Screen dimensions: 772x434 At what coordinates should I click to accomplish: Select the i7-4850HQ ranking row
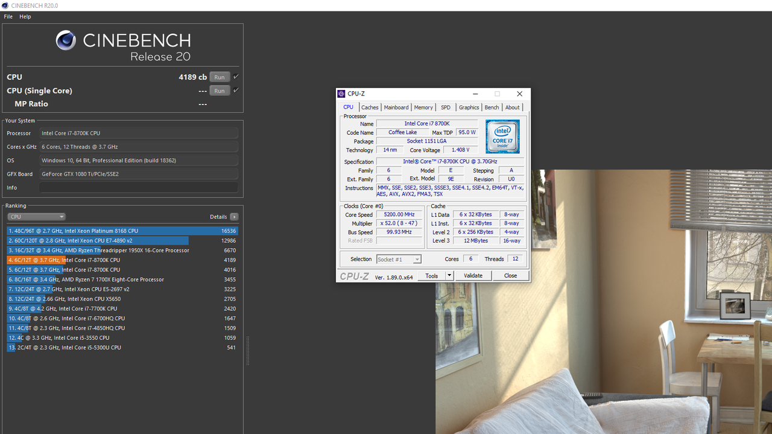point(122,328)
